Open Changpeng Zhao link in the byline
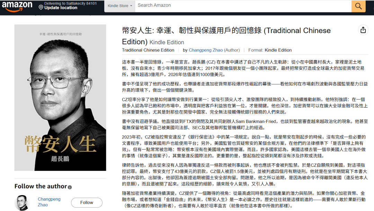 tap(206, 50)
